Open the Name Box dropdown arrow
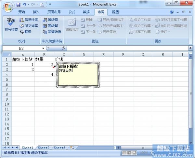Screen dimensions: 195x158 coord(43,48)
